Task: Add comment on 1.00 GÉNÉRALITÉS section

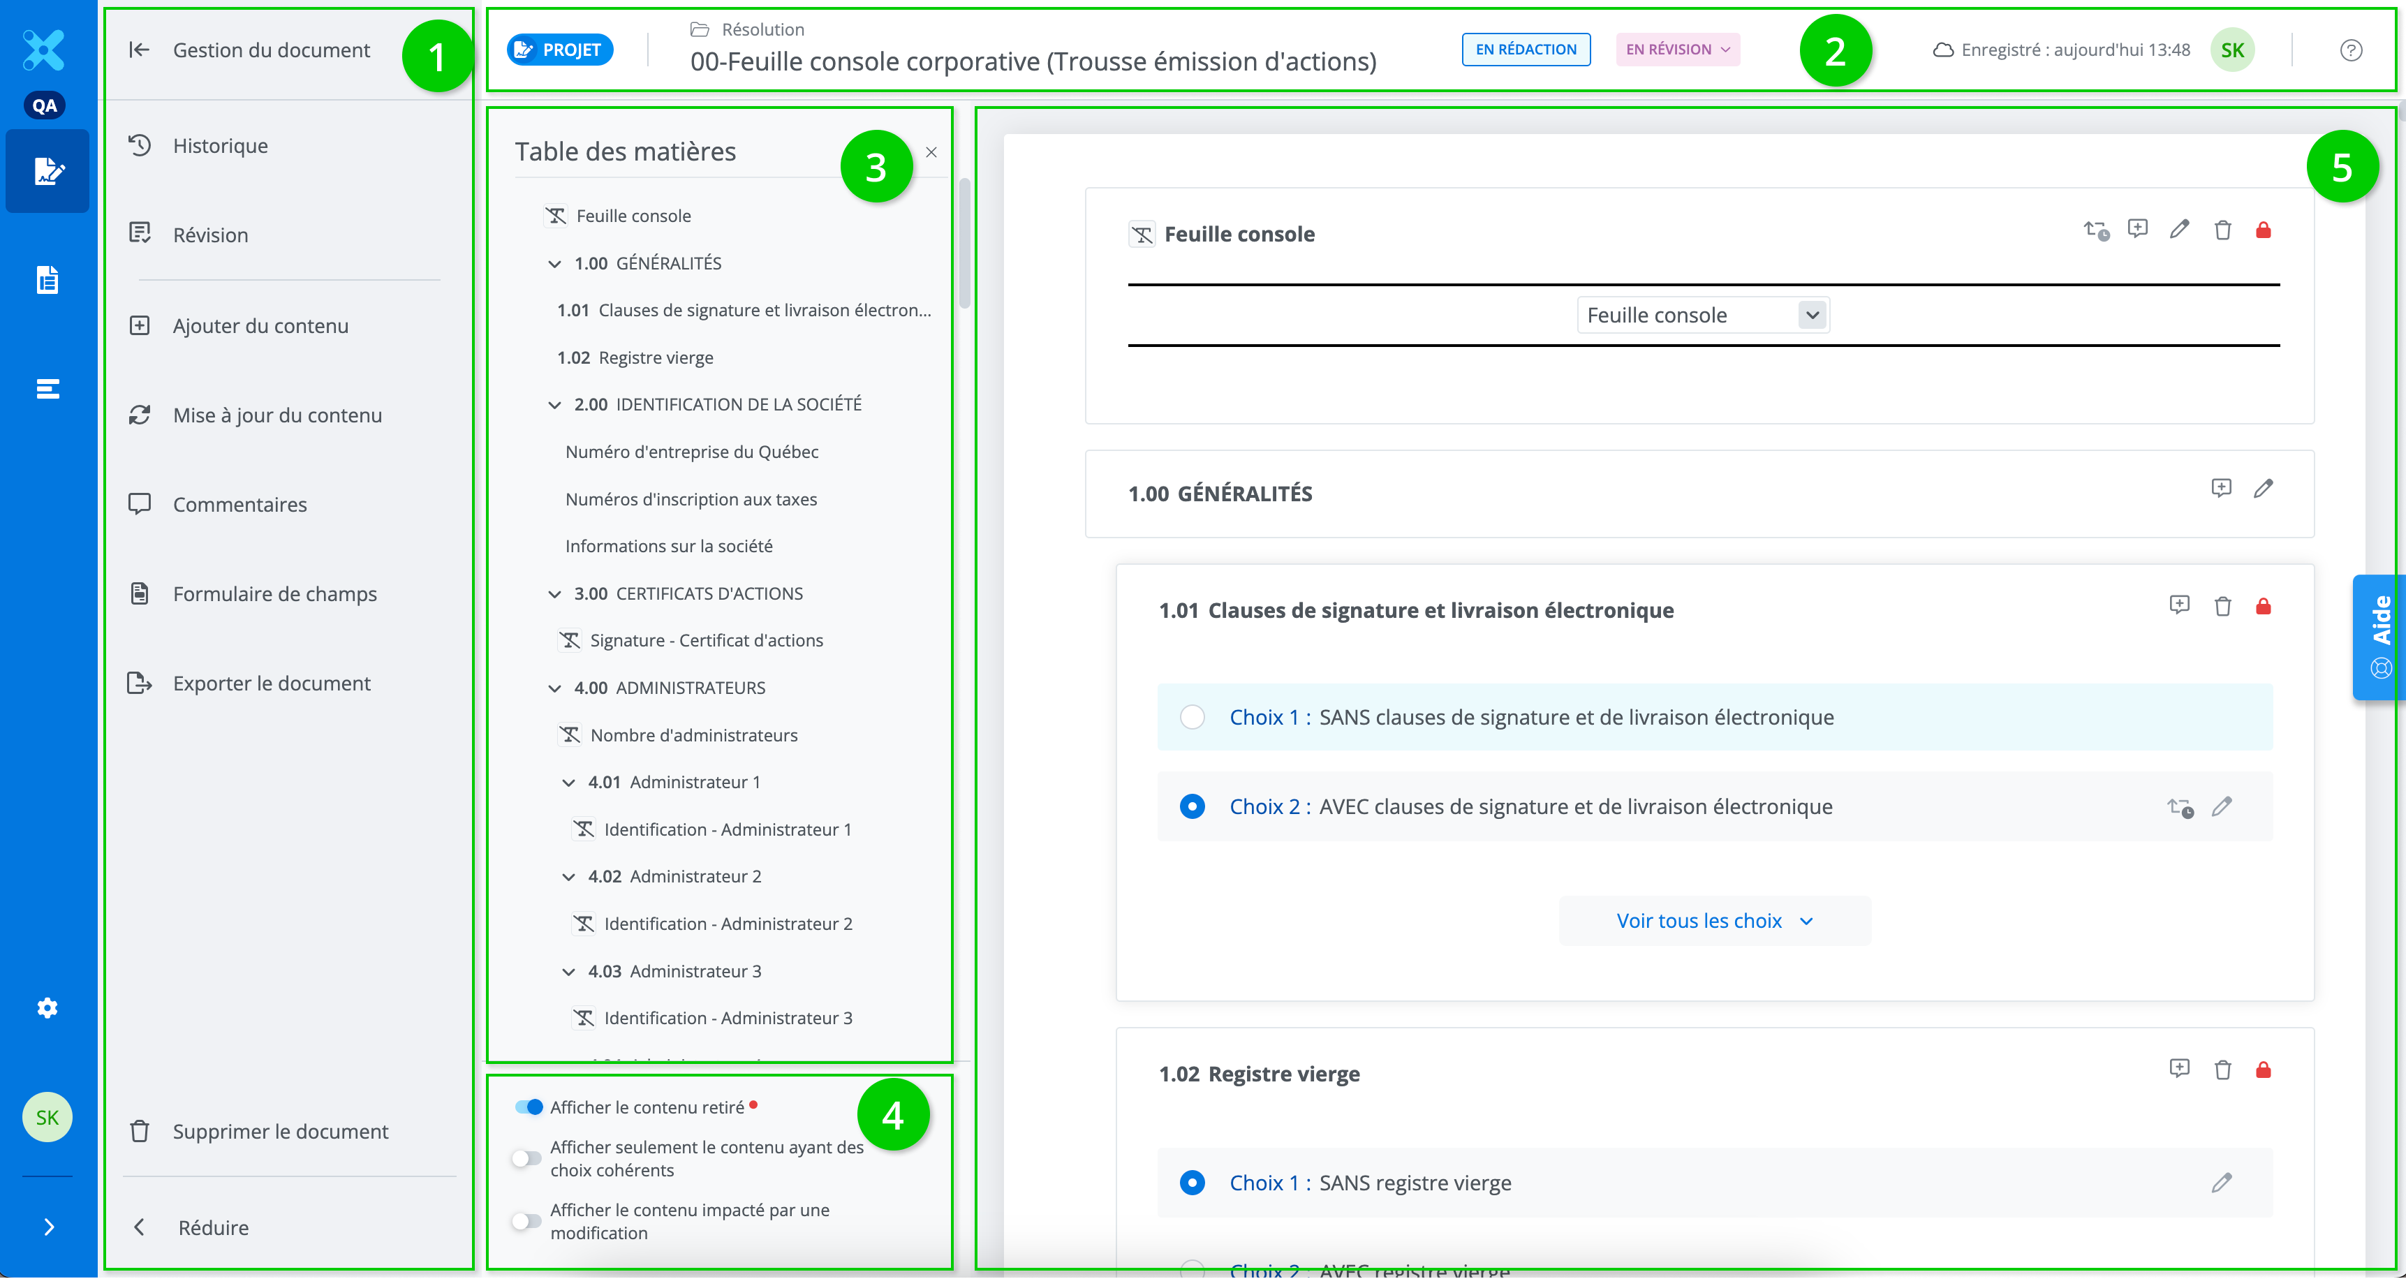Action: tap(2220, 489)
